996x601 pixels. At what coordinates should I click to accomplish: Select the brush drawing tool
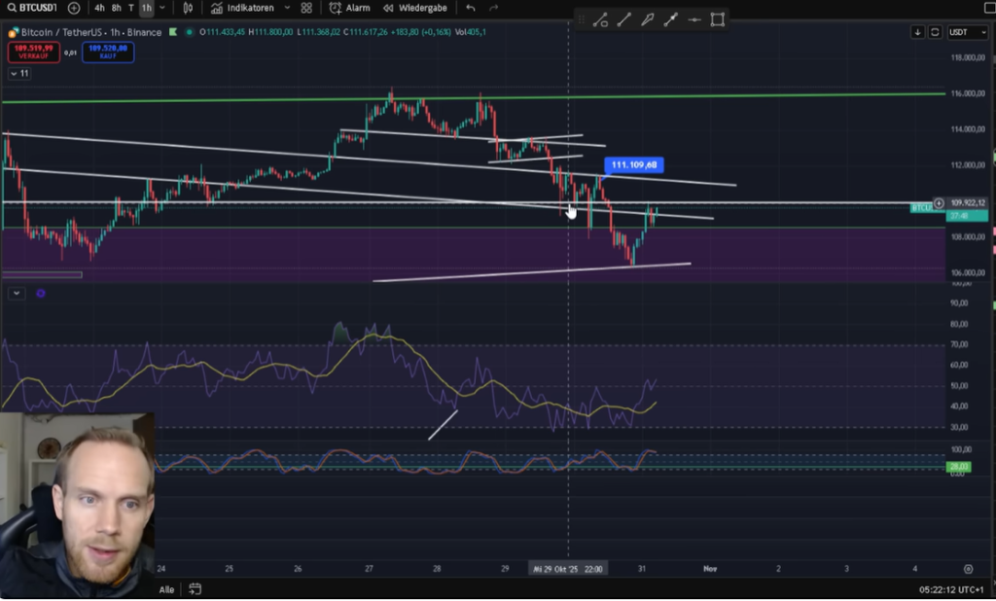coord(647,19)
